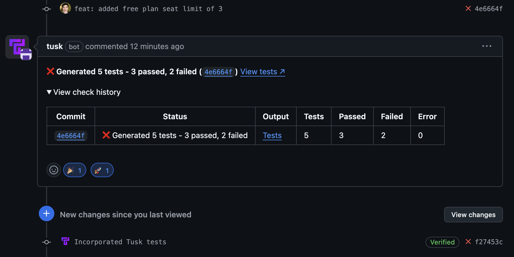This screenshot has width=514, height=257.
Task: Toggle the party popper reaction
Action: pyautogui.click(x=75, y=170)
